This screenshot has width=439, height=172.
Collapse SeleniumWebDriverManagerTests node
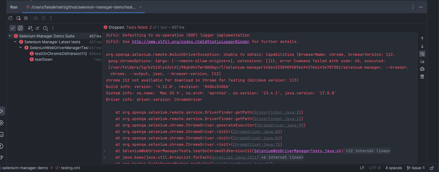click(x=20, y=48)
